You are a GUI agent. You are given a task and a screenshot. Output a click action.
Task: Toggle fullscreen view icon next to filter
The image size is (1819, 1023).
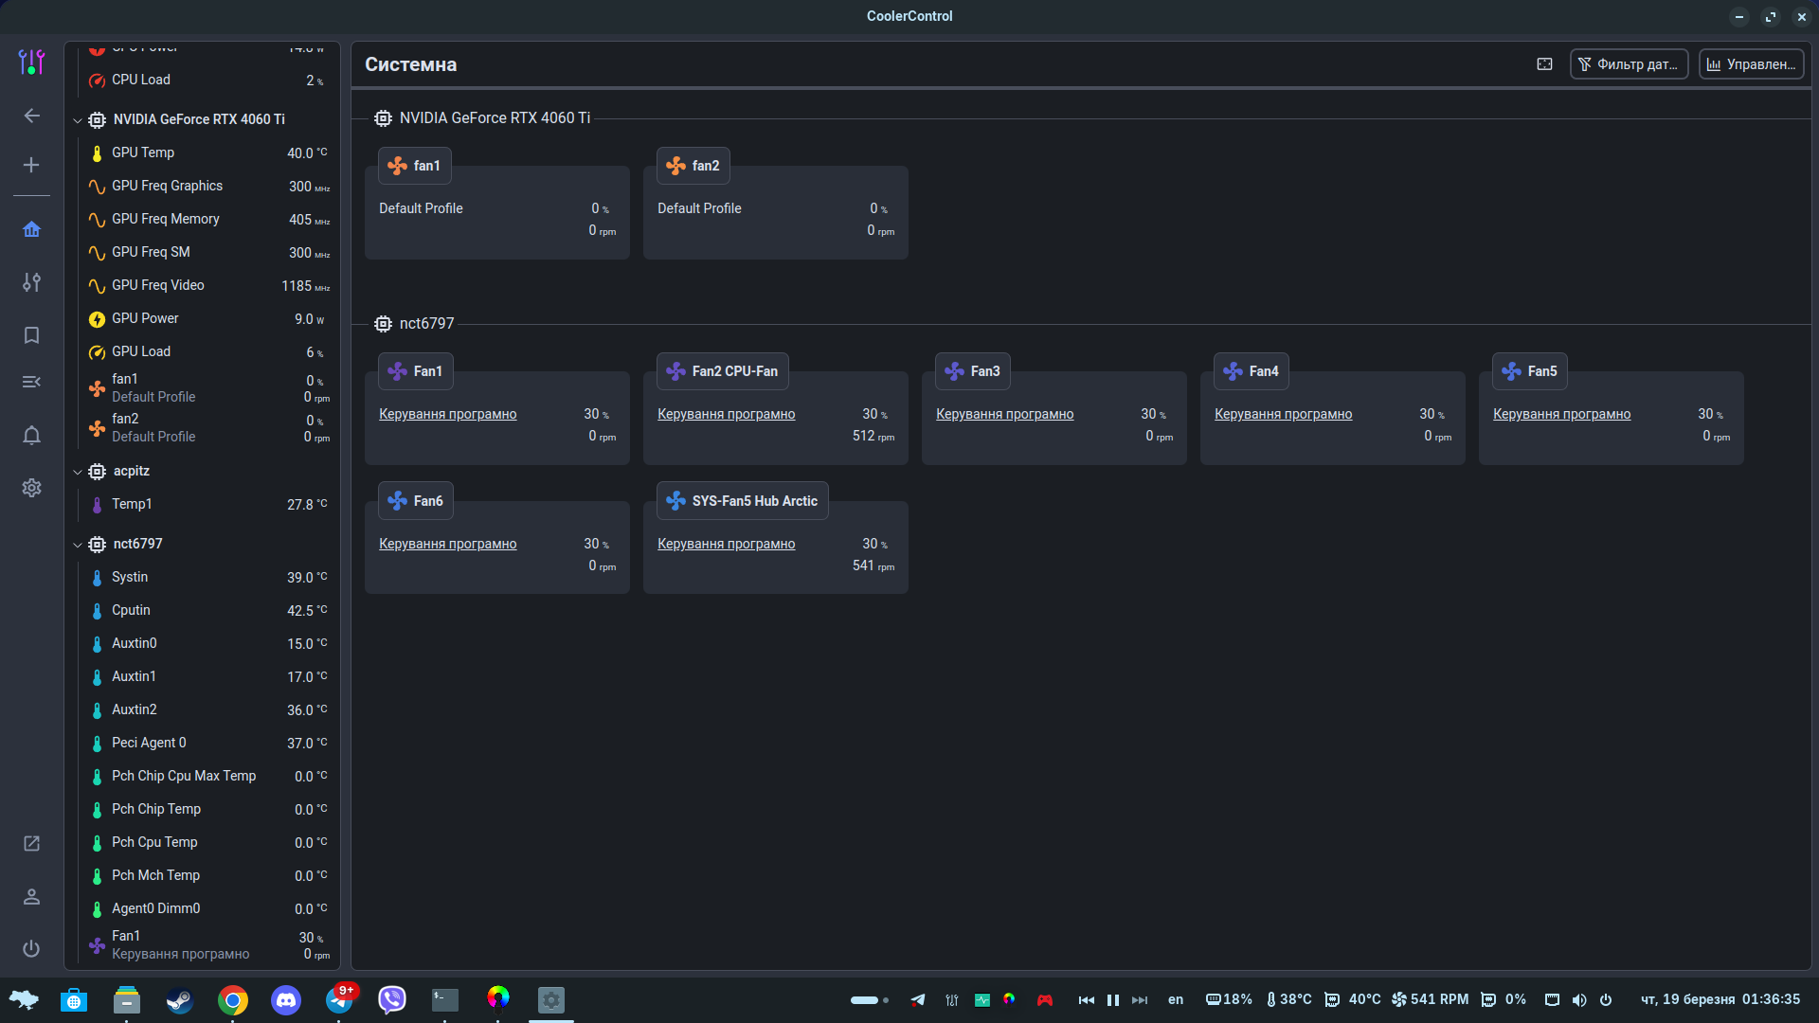click(1544, 64)
